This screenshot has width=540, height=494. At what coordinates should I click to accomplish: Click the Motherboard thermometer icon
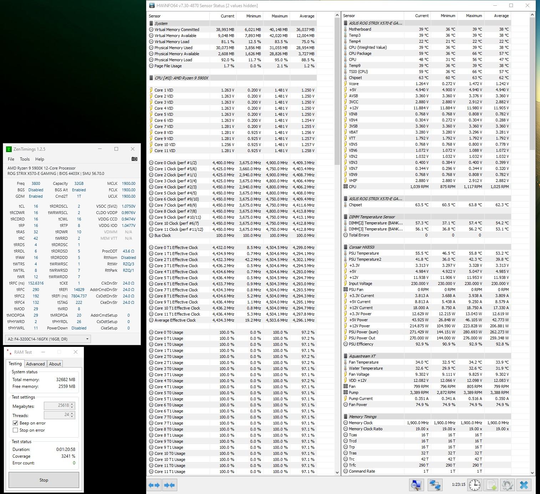click(345, 29)
